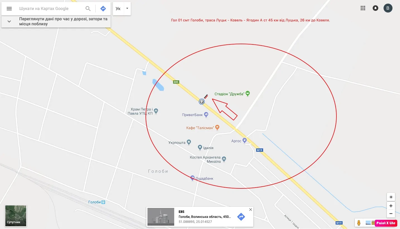
Task: Open the Google apps grid
Action: point(363,8)
